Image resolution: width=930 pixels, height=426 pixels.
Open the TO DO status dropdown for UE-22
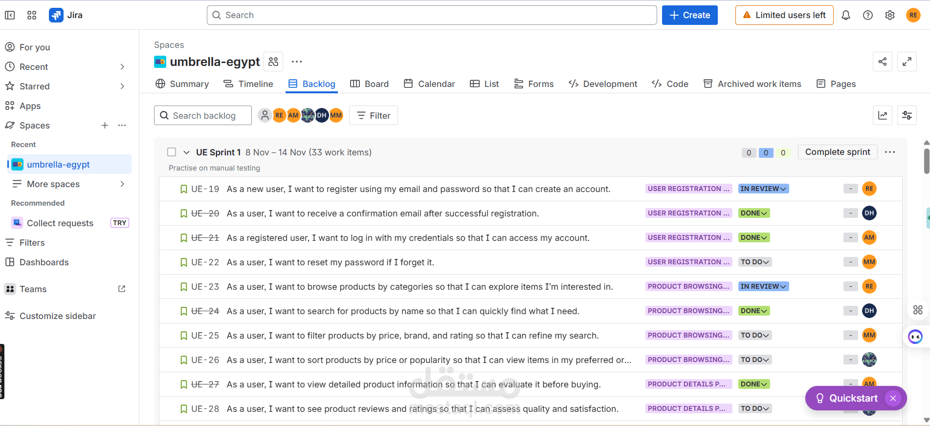point(755,262)
